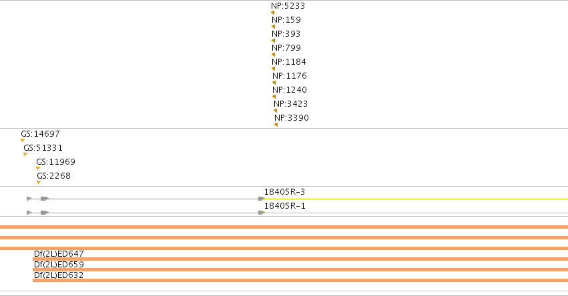This screenshot has height=296, width=568.
Task: Click the triangle marker under NP:5233
Action: [x=273, y=13]
